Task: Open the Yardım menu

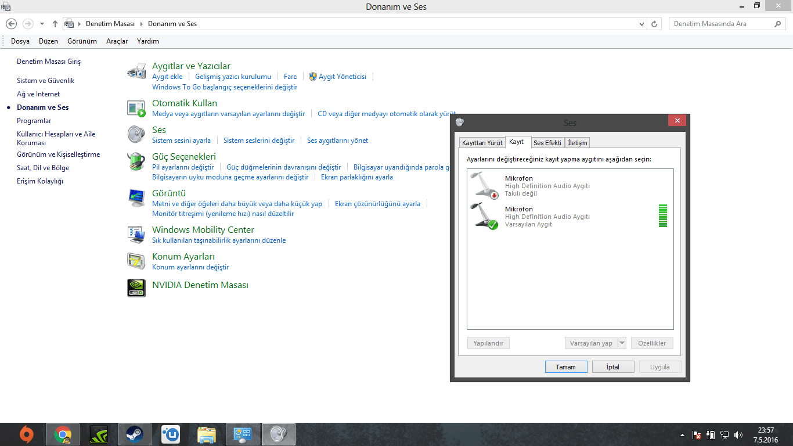Action: [x=148, y=41]
